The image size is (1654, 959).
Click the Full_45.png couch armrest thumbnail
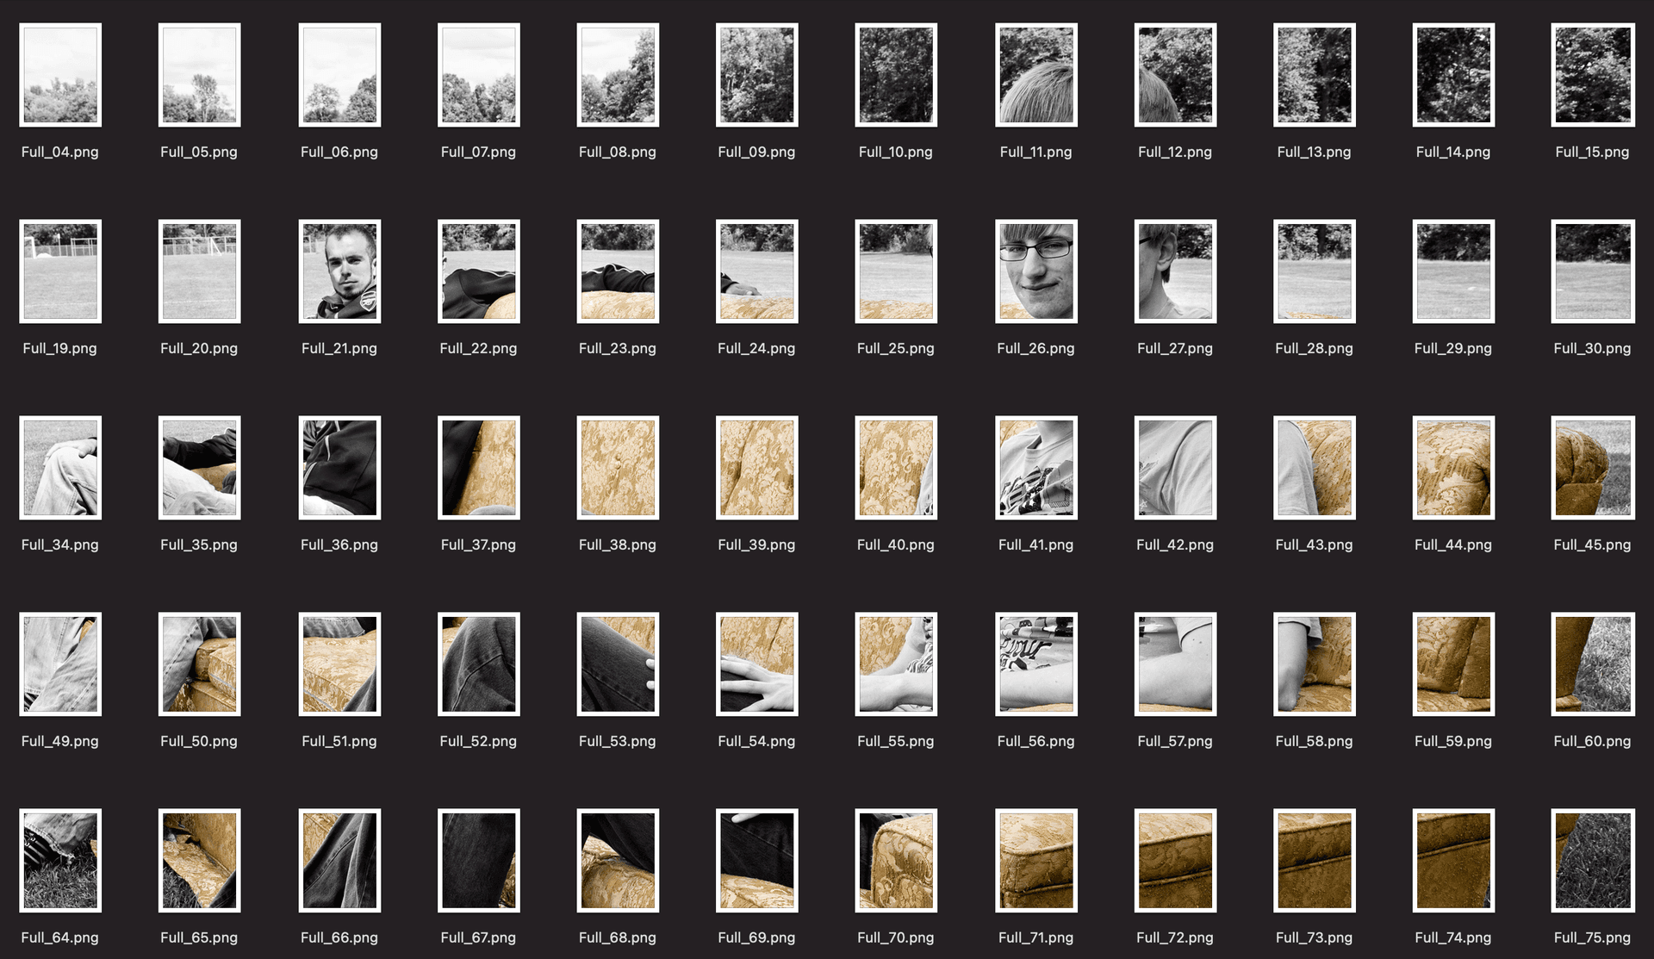1591,468
